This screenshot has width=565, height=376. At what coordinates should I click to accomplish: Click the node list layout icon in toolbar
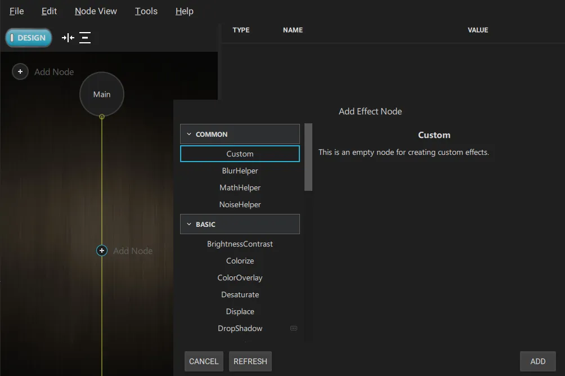[85, 37]
